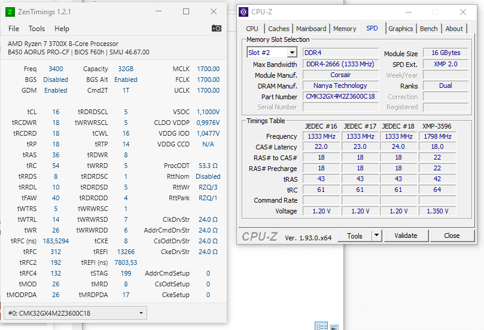Switch to the Memory tab in CPU-Z
Screen dimensions: 484x330
tap(345, 29)
